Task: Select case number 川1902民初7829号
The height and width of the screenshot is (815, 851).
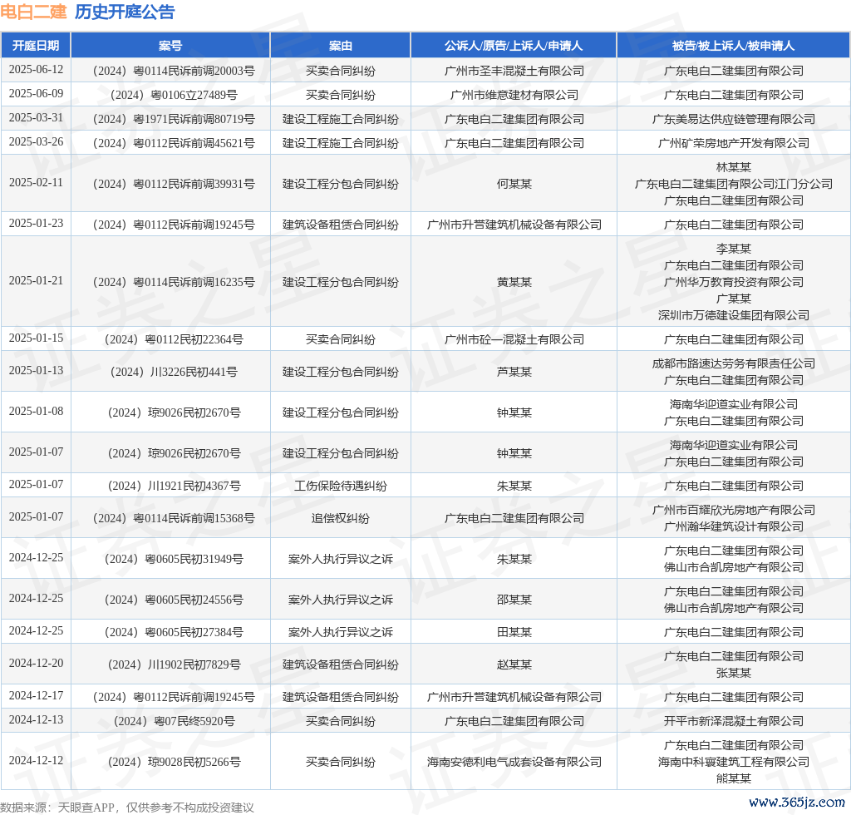Action: pyautogui.click(x=174, y=664)
